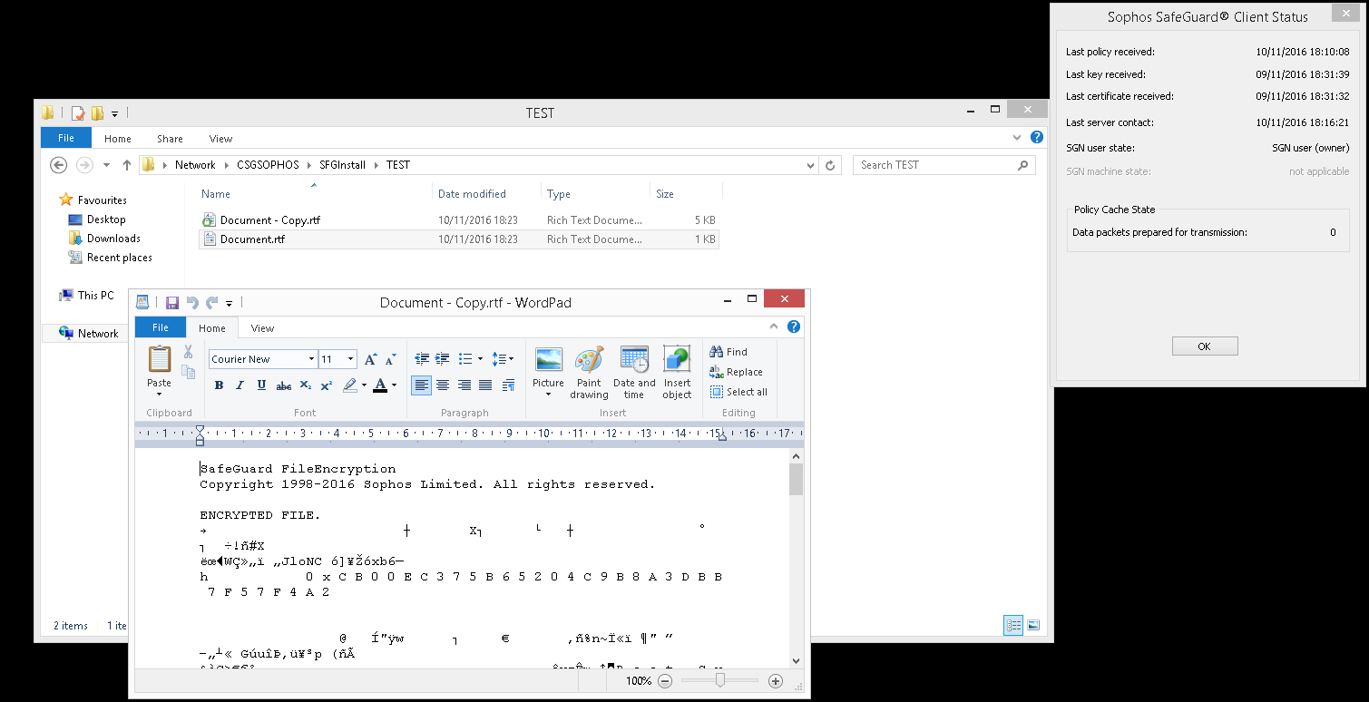The height and width of the screenshot is (702, 1369).
Task: Expand the address bar history dropdown
Action: pos(810,165)
